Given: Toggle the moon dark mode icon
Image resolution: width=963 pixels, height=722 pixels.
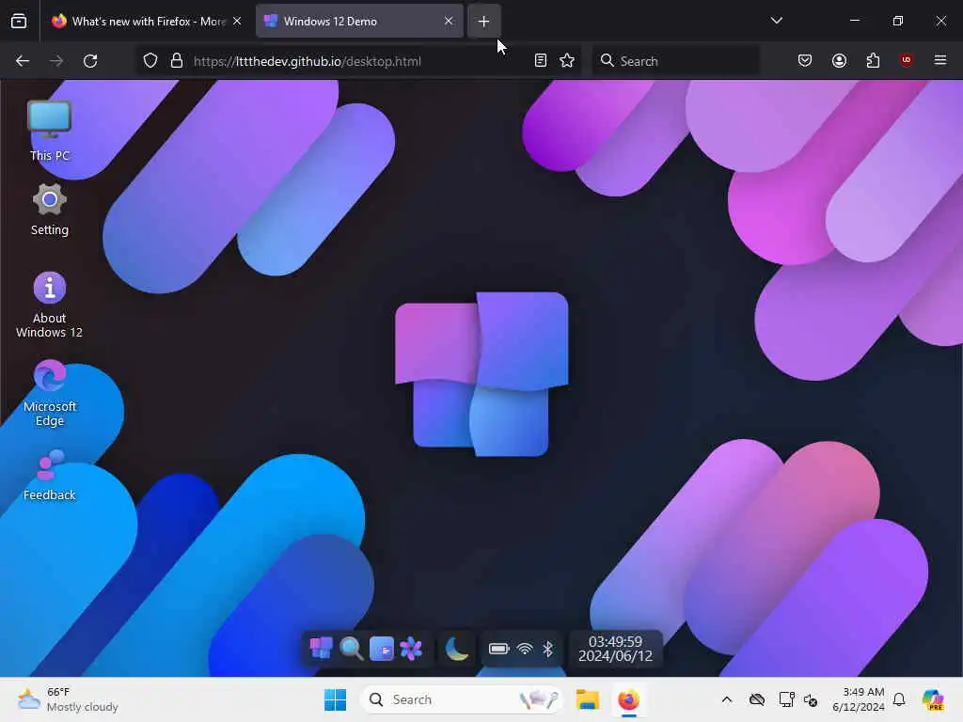Looking at the screenshot, I should [456, 649].
